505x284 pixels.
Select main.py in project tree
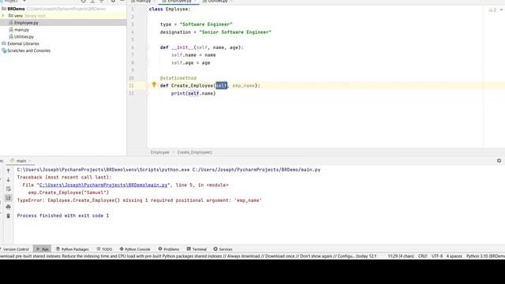click(x=21, y=30)
